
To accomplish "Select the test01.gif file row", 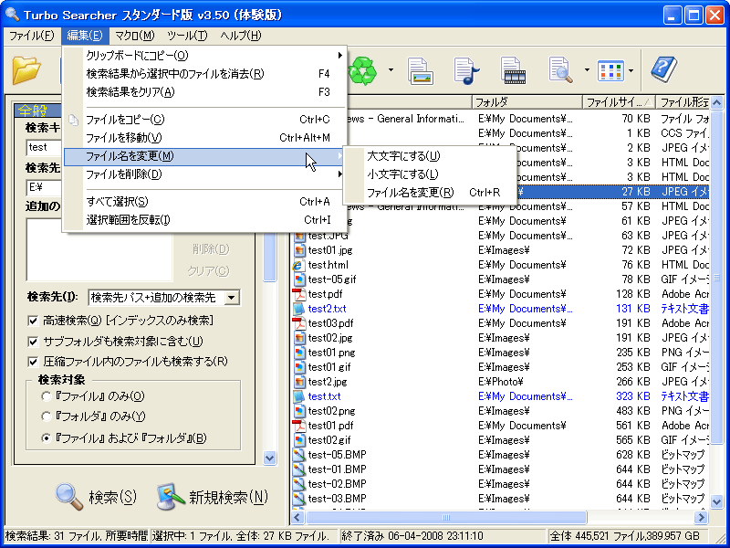I will coord(500,367).
